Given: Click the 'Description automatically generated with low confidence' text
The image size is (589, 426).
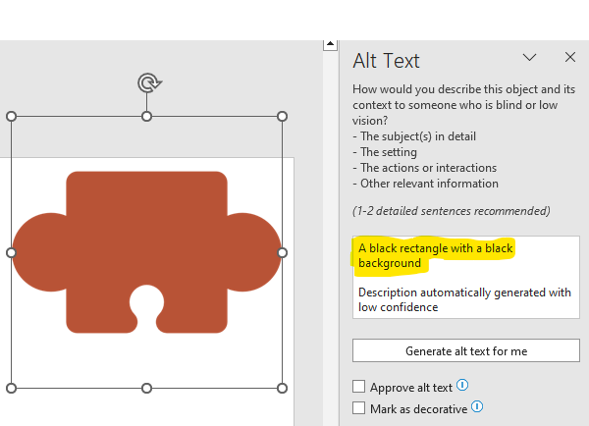Looking at the screenshot, I should point(464,299).
